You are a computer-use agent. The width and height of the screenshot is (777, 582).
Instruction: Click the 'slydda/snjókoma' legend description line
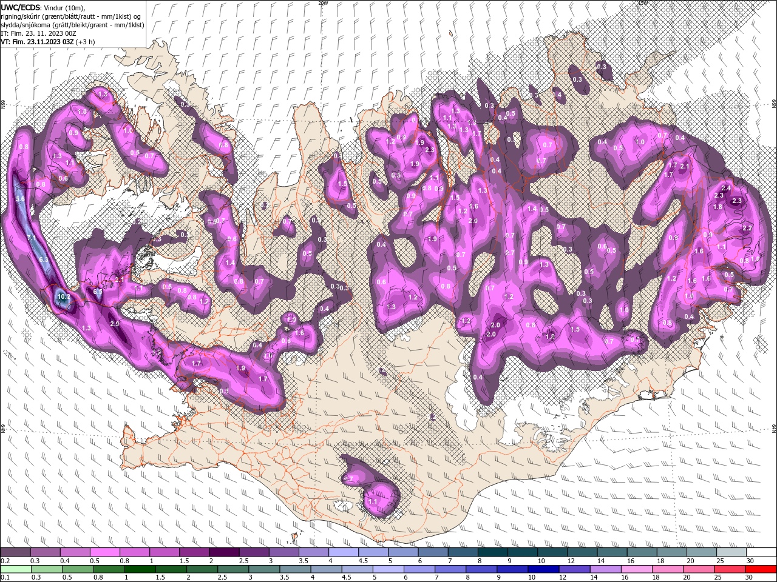point(72,25)
